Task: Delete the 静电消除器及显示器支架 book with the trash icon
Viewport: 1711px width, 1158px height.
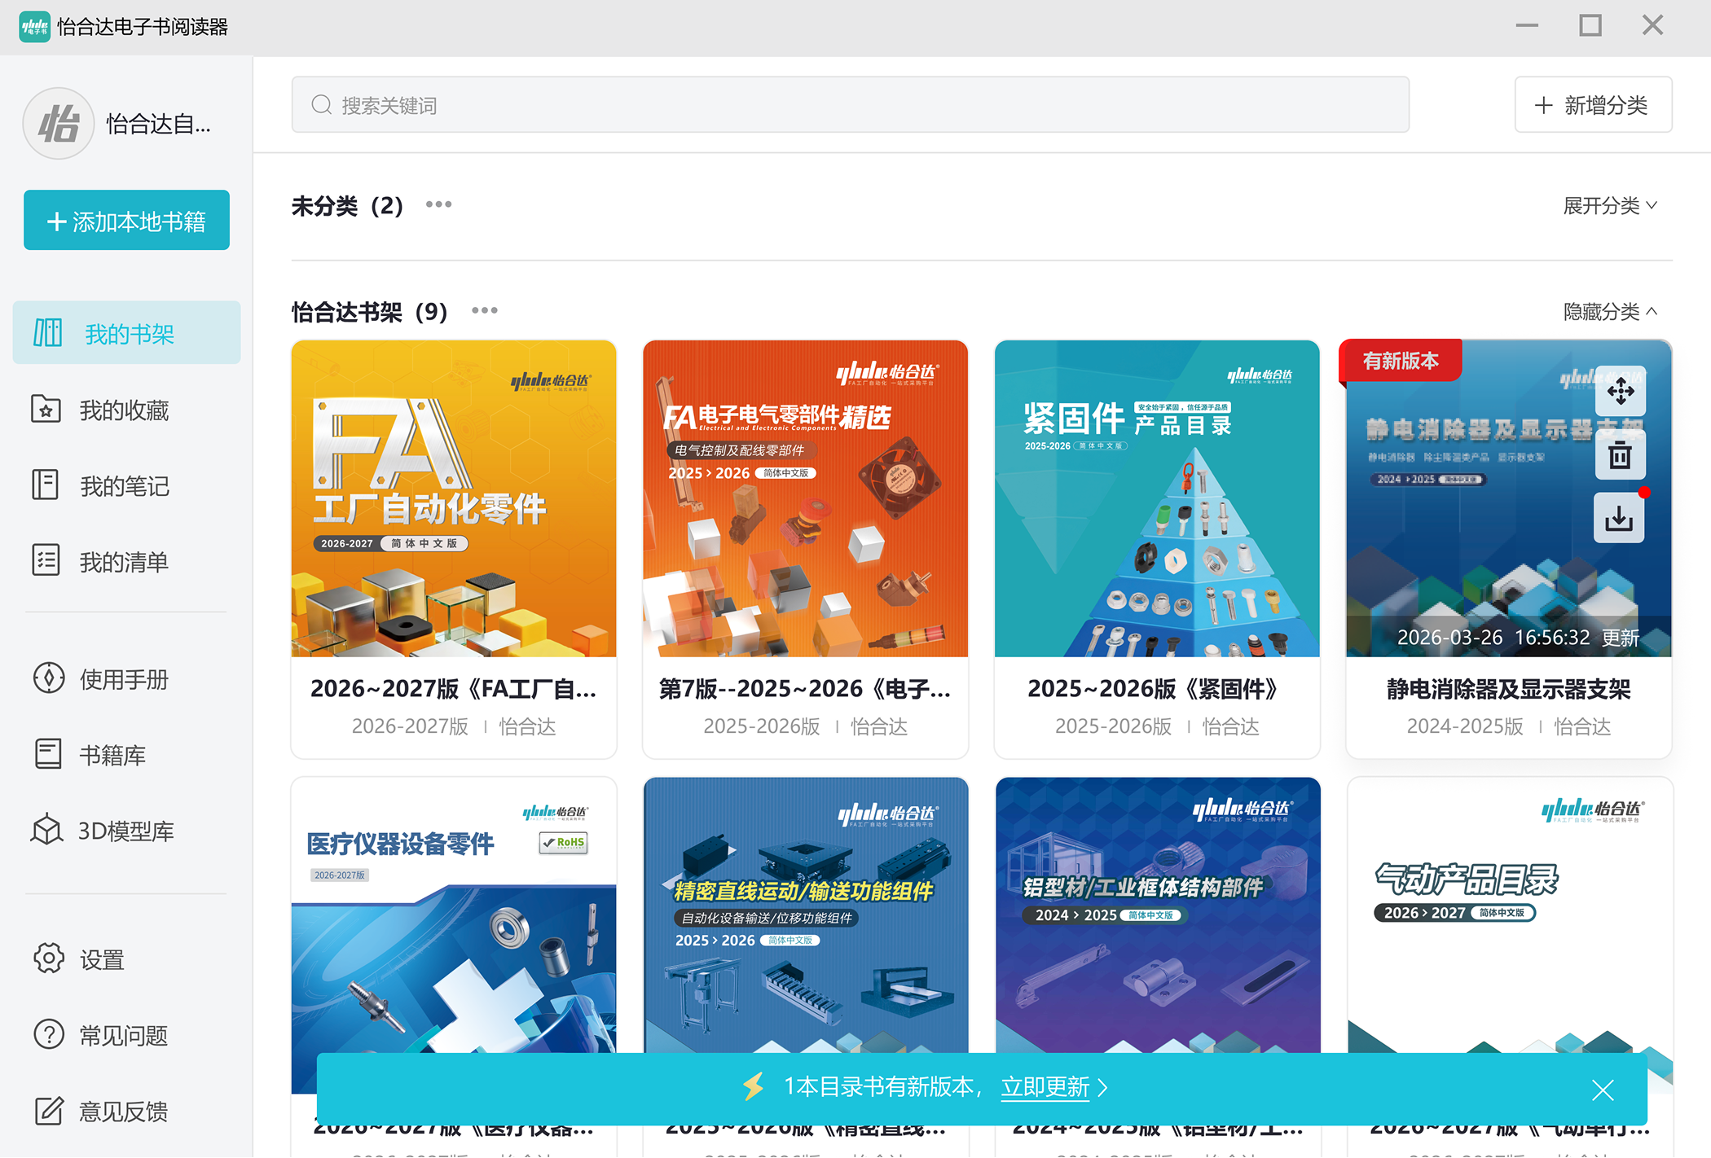Action: click(x=1620, y=454)
